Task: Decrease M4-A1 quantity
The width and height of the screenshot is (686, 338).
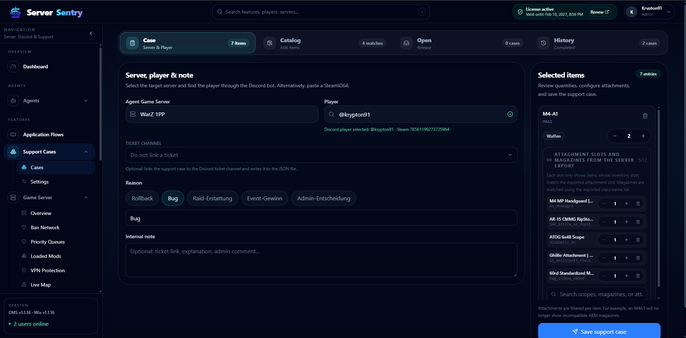Action: 615,136
